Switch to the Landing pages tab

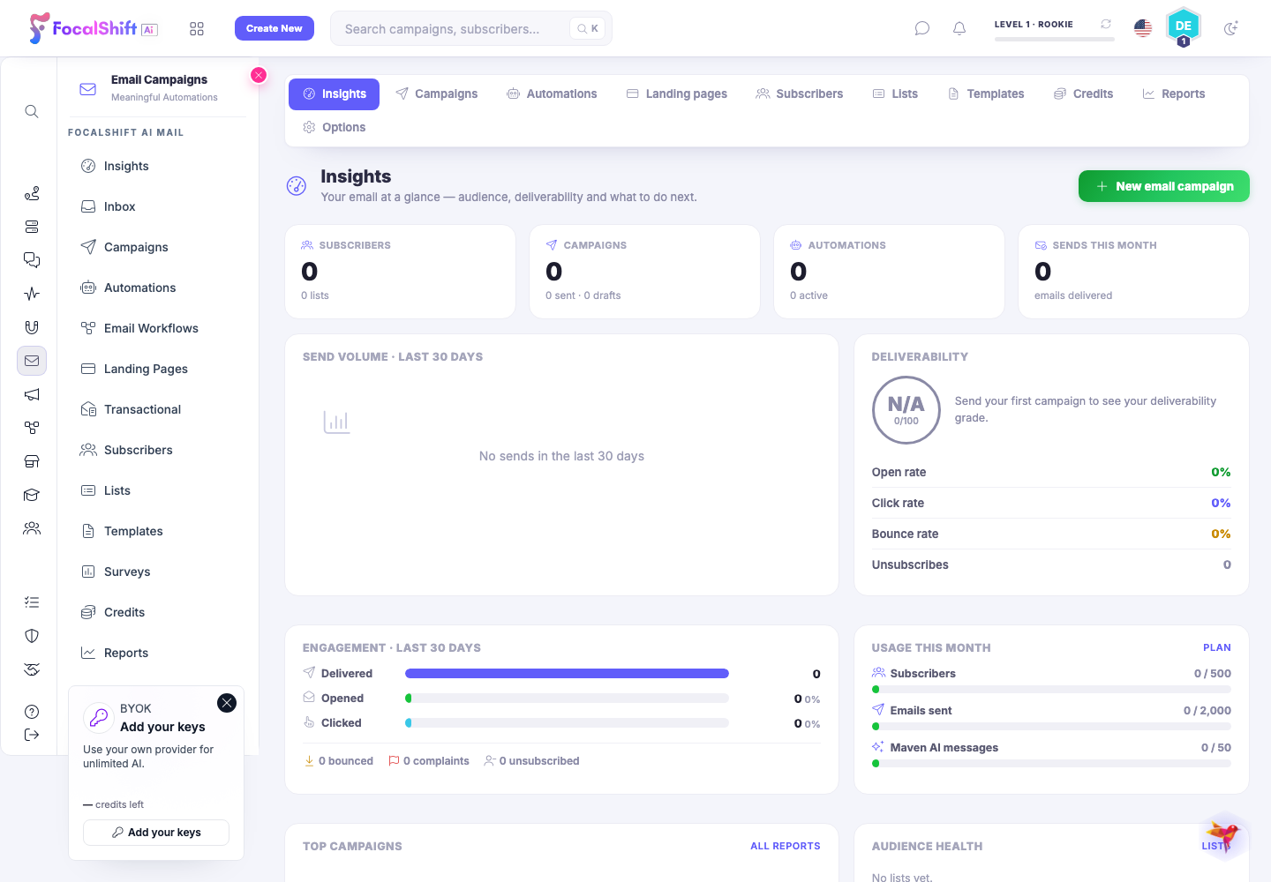pyautogui.click(x=677, y=93)
